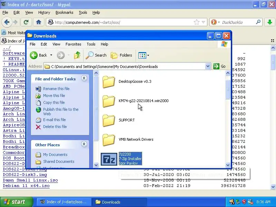Open Search in the Downloads window

96,55
